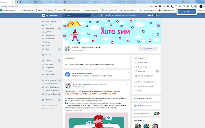Open the Доска объявлений bookmark

click(91, 10)
